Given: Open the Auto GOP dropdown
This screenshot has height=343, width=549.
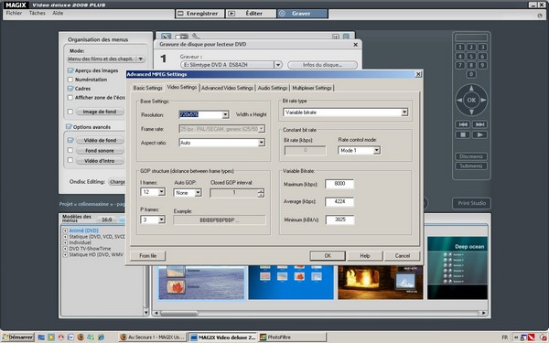Looking at the screenshot, I should coord(198,192).
